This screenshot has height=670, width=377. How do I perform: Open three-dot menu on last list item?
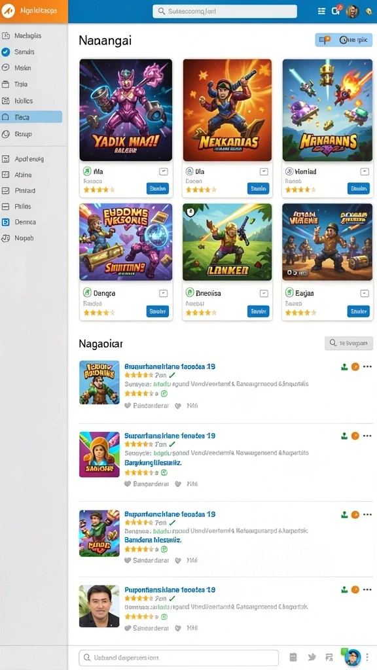(x=367, y=590)
